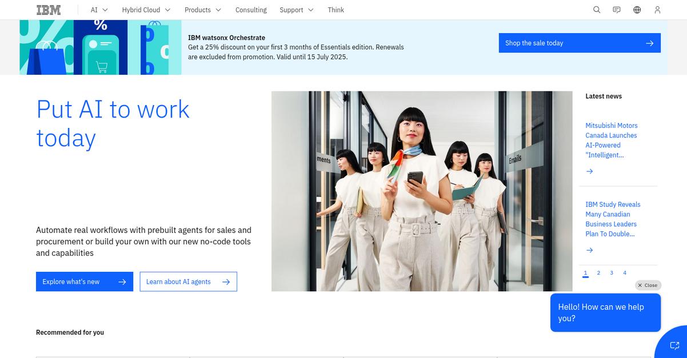Click arrow under IBM Study Reveals news item
This screenshot has width=687, height=358.
point(590,250)
